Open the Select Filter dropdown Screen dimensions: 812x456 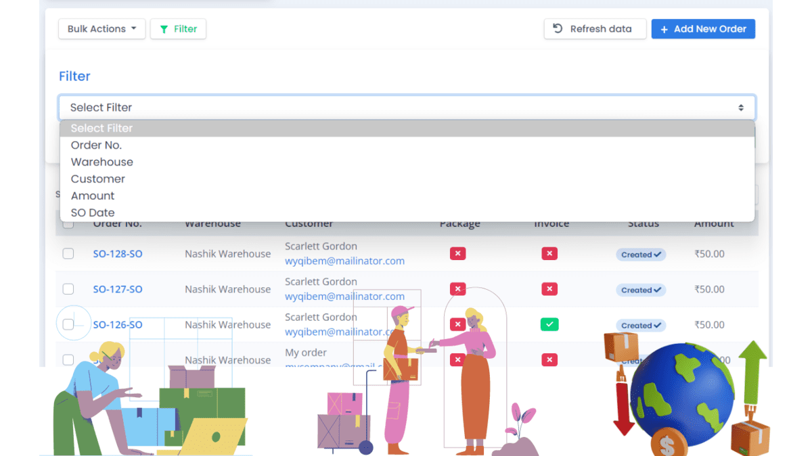click(x=407, y=107)
